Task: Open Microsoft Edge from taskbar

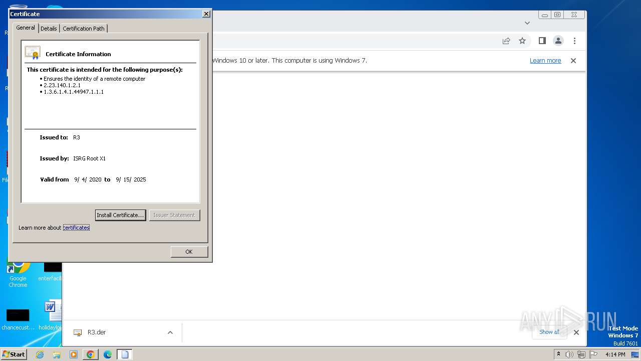Action: click(108, 354)
